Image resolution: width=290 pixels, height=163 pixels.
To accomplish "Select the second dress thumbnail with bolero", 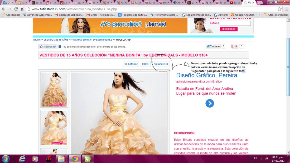I will [54, 128].
